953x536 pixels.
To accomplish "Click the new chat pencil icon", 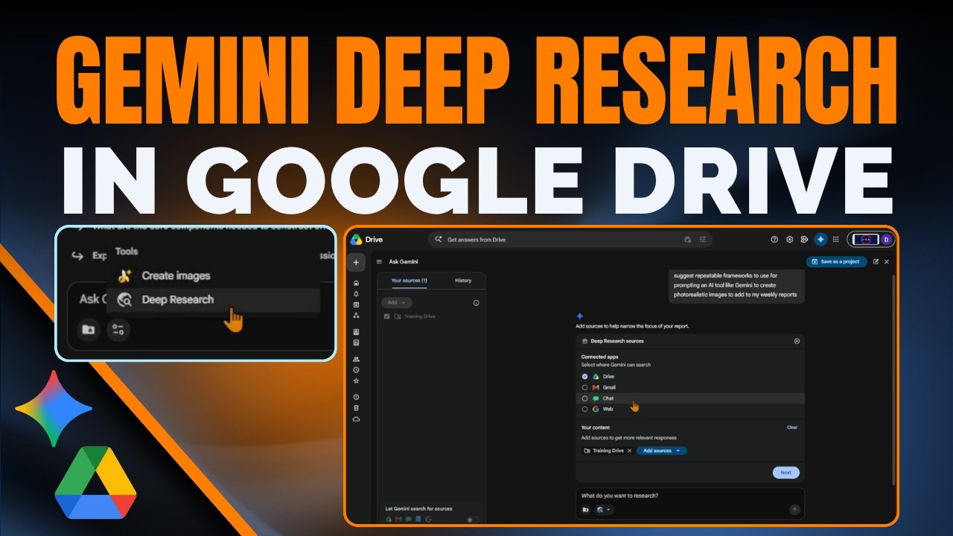I will pos(876,262).
